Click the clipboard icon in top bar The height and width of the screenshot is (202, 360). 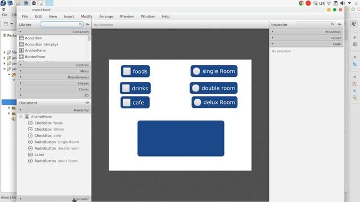pyautogui.click(x=336, y=3)
